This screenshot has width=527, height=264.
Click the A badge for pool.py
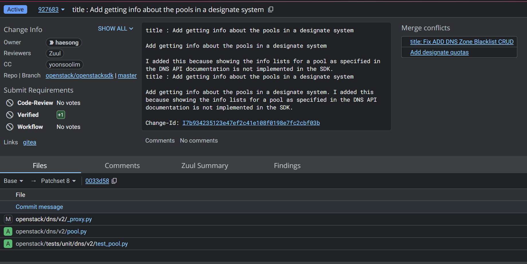pyautogui.click(x=8, y=231)
